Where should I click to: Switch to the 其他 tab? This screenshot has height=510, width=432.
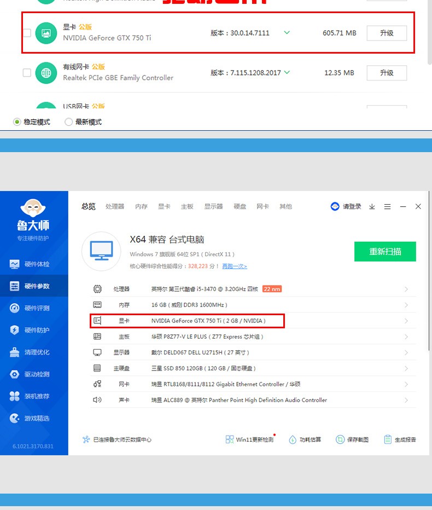(x=286, y=206)
